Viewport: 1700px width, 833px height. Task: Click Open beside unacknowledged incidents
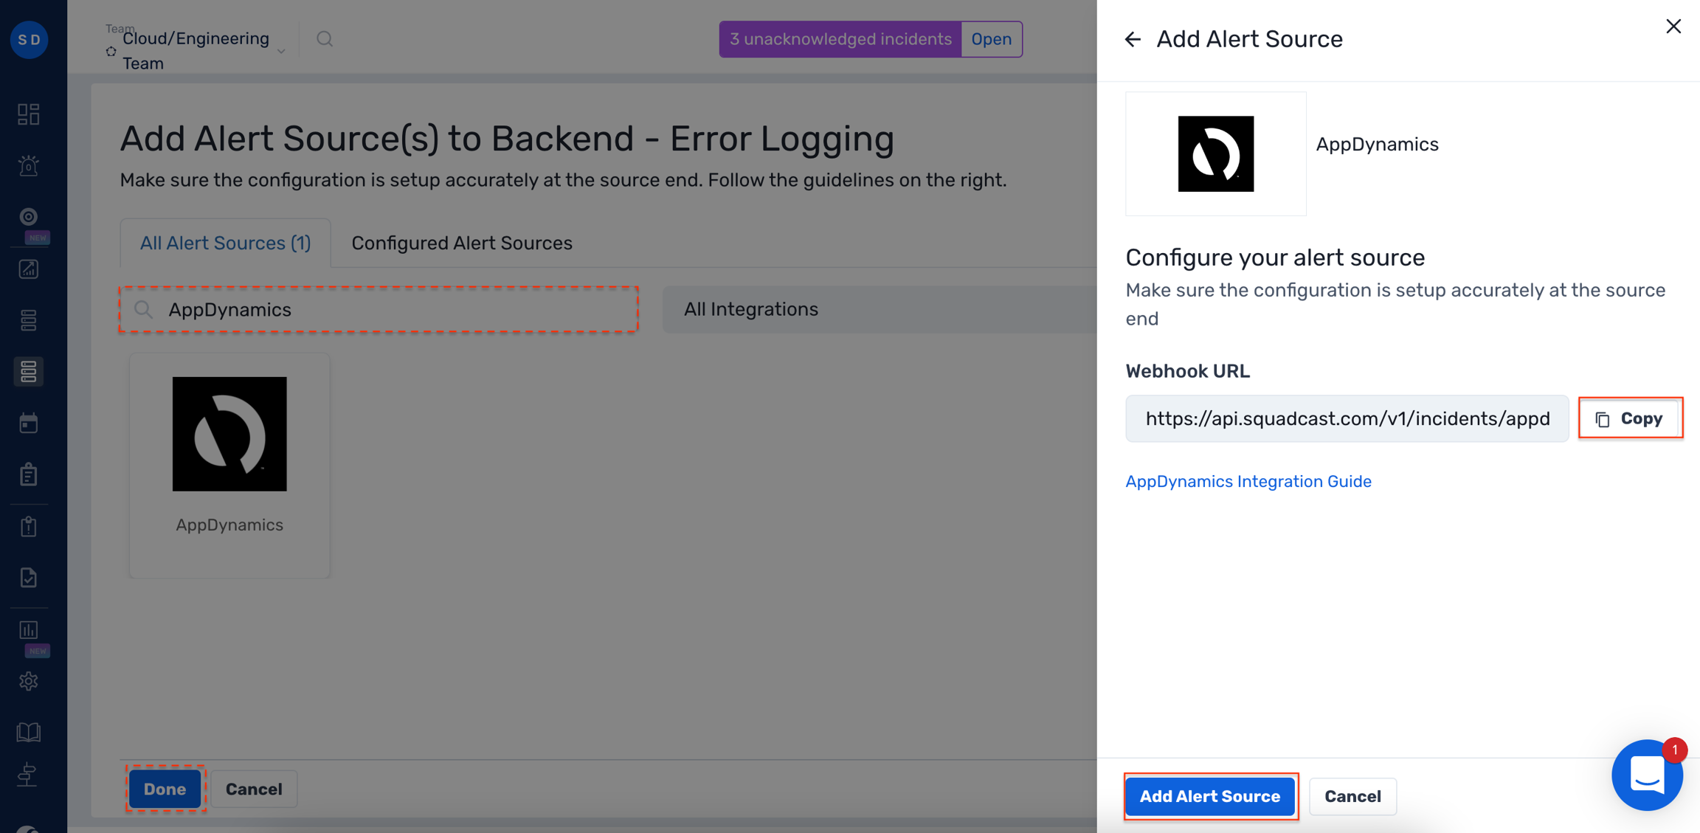(991, 39)
